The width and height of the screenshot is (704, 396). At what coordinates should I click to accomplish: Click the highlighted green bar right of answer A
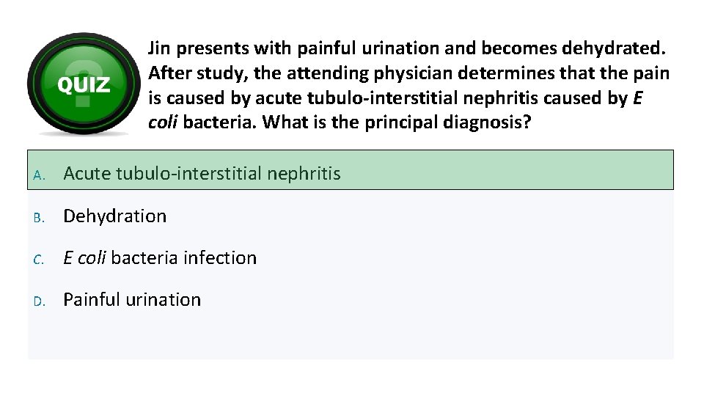point(513,171)
